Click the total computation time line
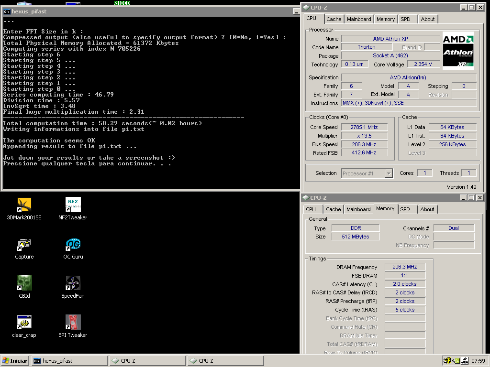Viewport: 490px width, 367px height. pos(102,123)
